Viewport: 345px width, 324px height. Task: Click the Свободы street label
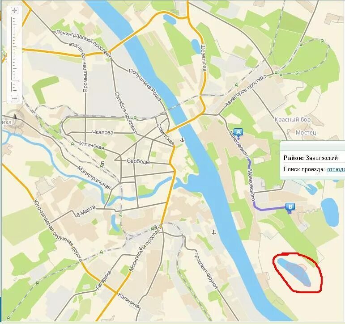tap(138, 161)
